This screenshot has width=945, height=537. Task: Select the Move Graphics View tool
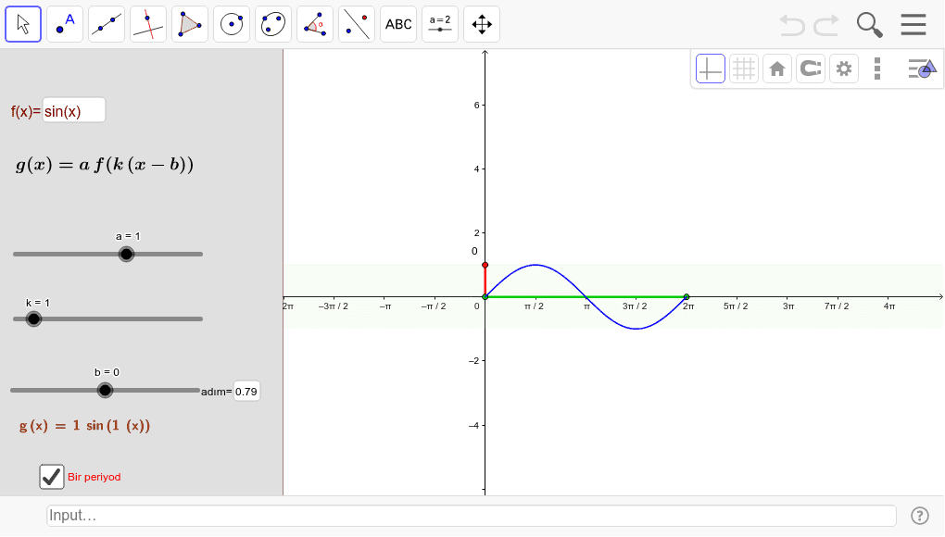pos(482,24)
